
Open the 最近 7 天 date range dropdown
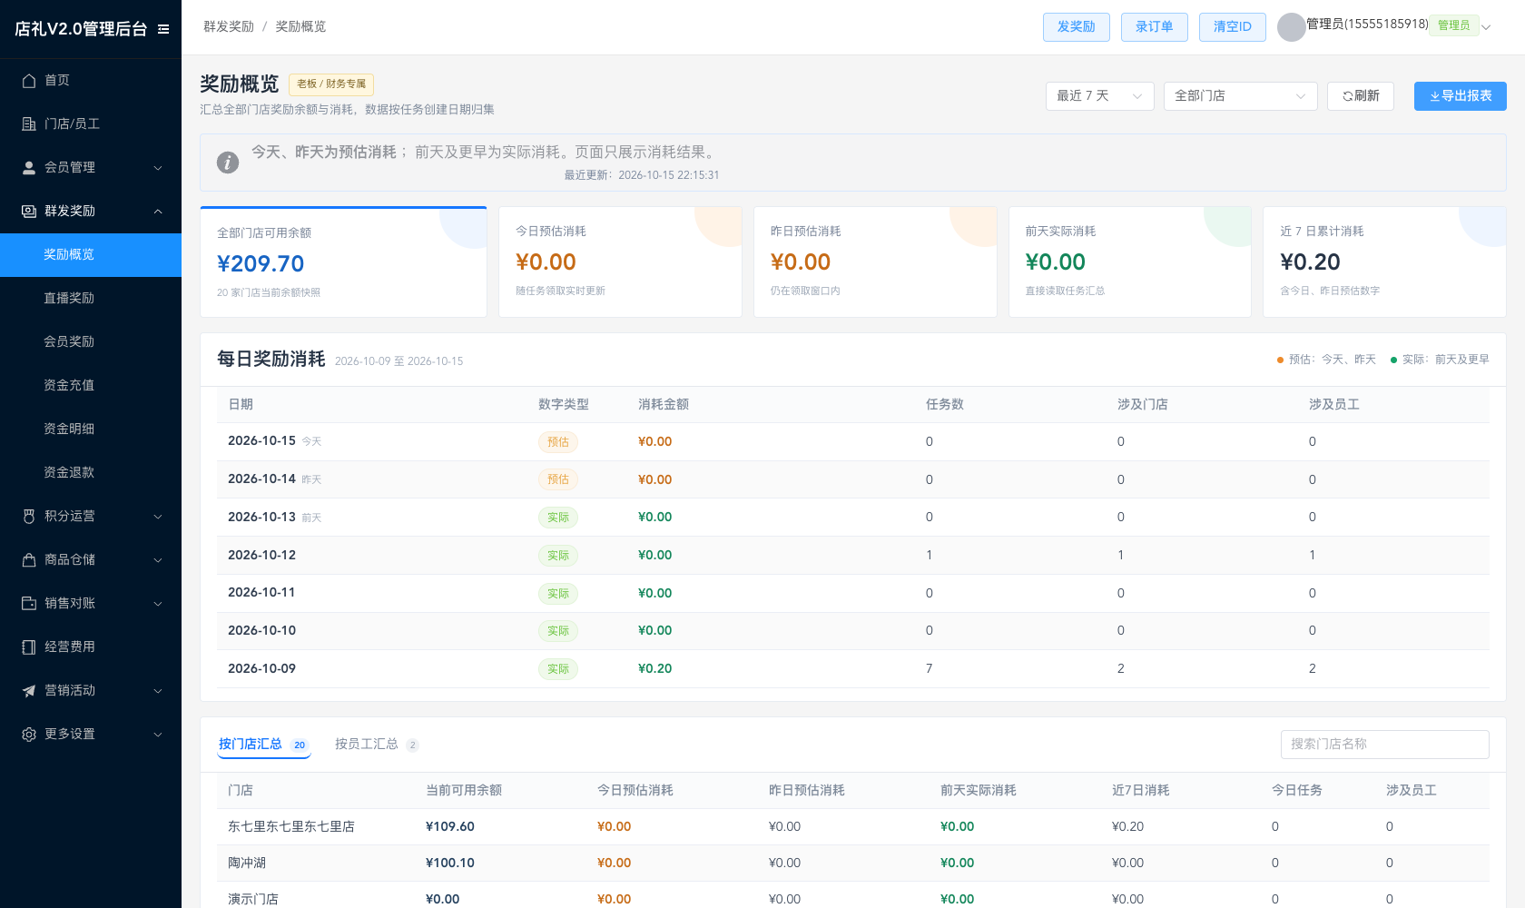(1099, 96)
